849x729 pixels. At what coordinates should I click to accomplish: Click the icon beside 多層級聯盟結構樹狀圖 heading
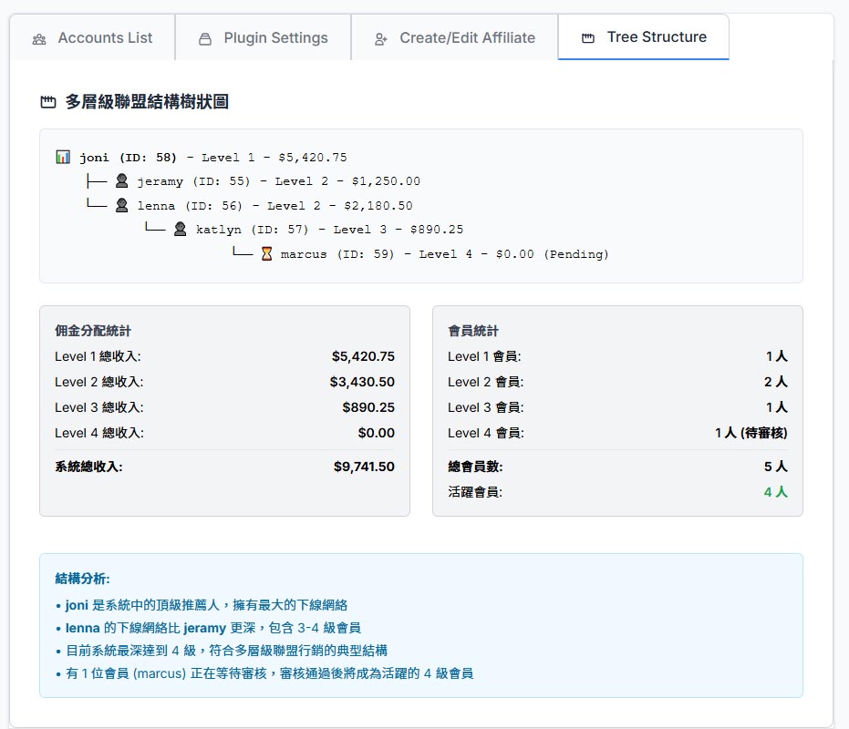pyautogui.click(x=48, y=102)
